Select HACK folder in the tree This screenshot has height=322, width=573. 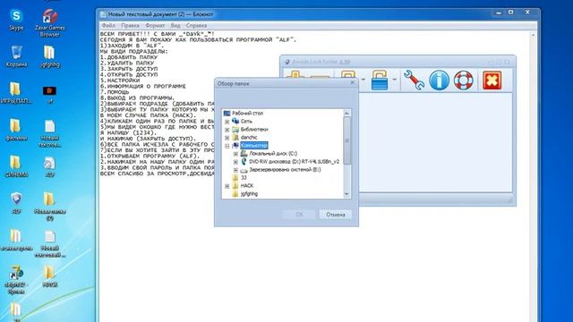click(x=247, y=185)
